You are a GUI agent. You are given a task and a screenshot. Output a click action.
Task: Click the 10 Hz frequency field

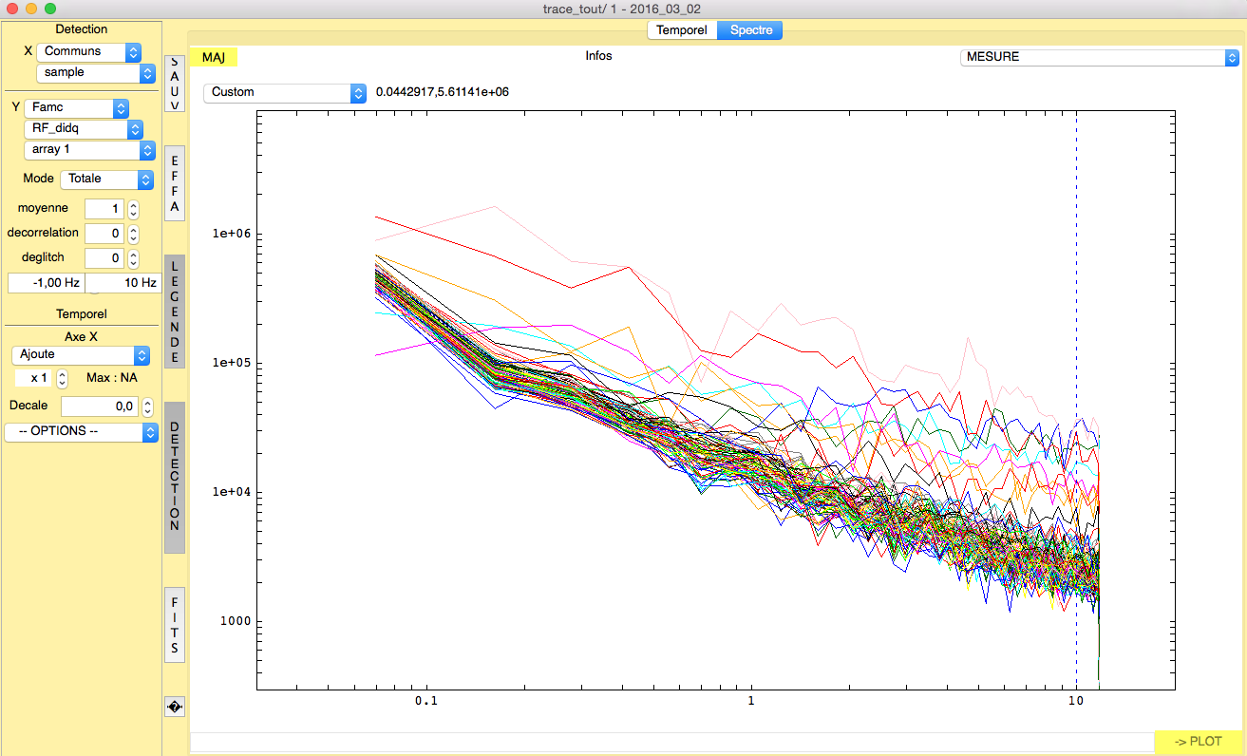coord(123,283)
